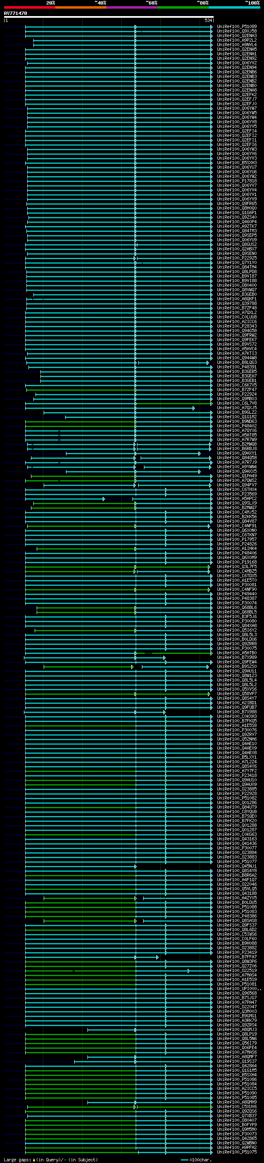264x1163 pixels.
Task: Select the UniRef100_Q68BL6 label
Action: pyautogui.click(x=237, y=607)
